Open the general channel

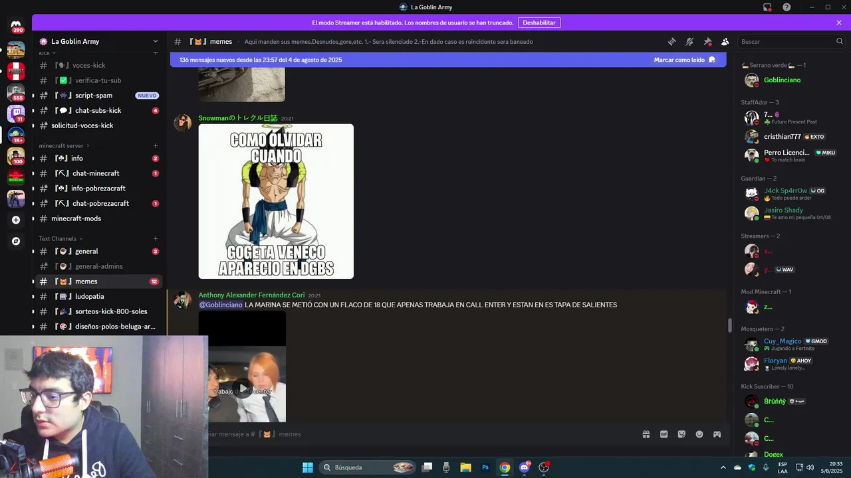[x=98, y=252]
